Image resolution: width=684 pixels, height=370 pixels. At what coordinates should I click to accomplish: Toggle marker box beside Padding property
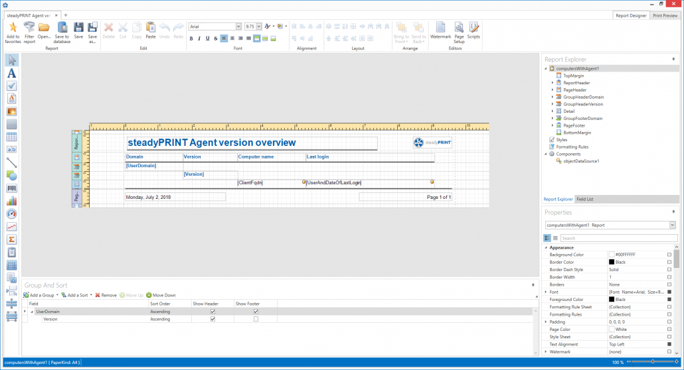click(669, 322)
